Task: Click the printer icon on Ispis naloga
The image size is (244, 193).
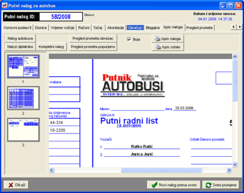Action: 158,39
